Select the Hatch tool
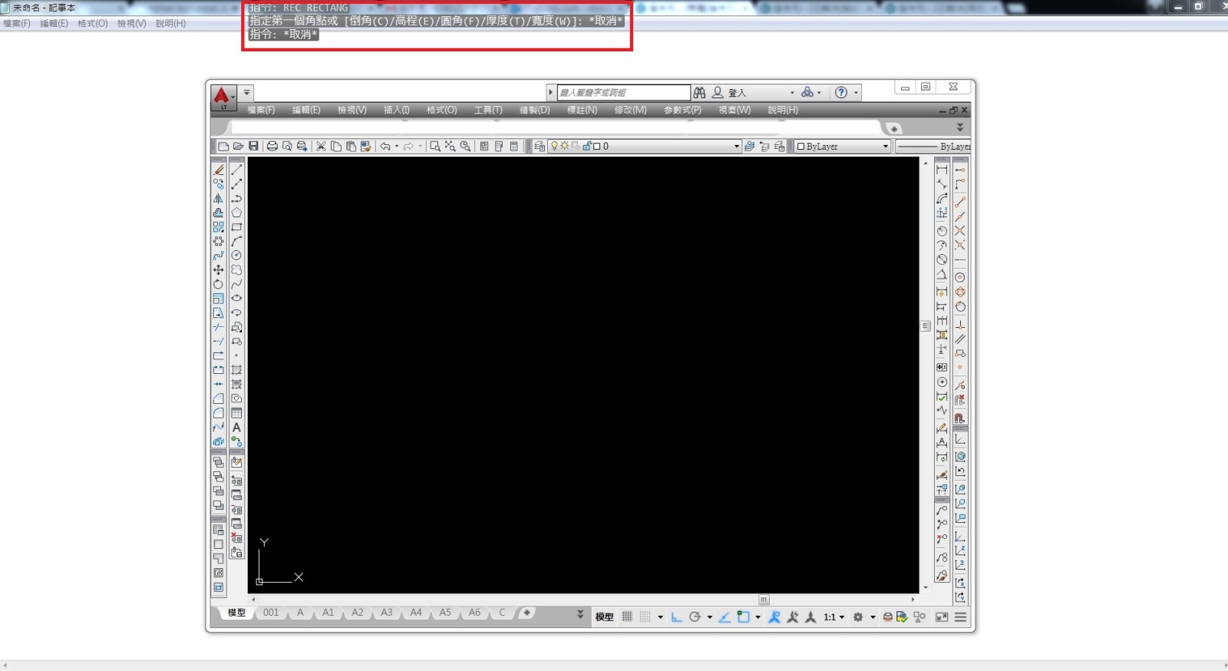 point(236,370)
